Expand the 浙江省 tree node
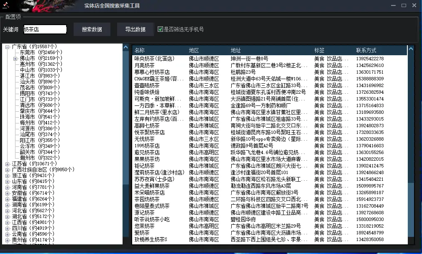The width and height of the screenshot is (422, 254). pyautogui.click(x=7, y=176)
